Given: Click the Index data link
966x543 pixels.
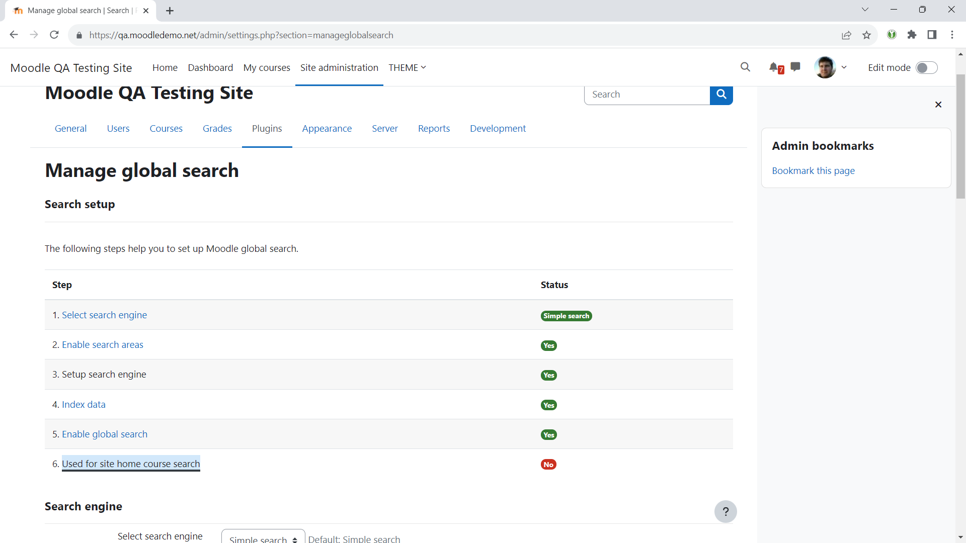Looking at the screenshot, I should [x=84, y=405].
